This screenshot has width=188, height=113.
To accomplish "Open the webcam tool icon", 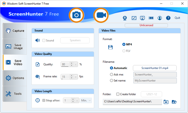I will tap(125, 18).
